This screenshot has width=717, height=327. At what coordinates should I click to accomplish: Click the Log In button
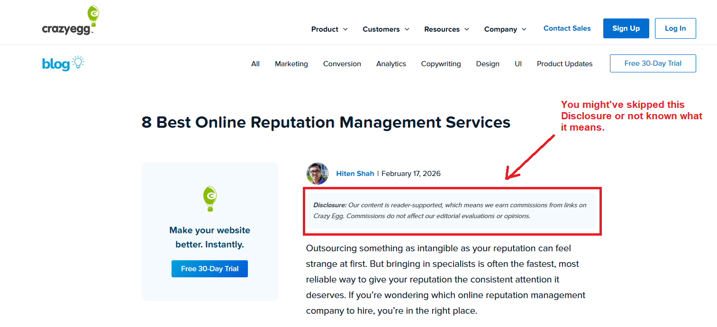[x=675, y=28]
